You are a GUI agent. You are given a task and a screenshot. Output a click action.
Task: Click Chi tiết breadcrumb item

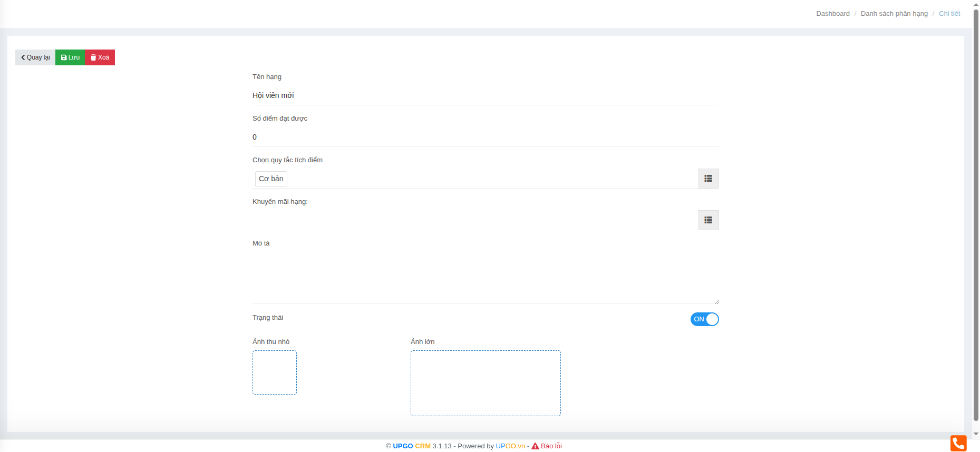949,14
